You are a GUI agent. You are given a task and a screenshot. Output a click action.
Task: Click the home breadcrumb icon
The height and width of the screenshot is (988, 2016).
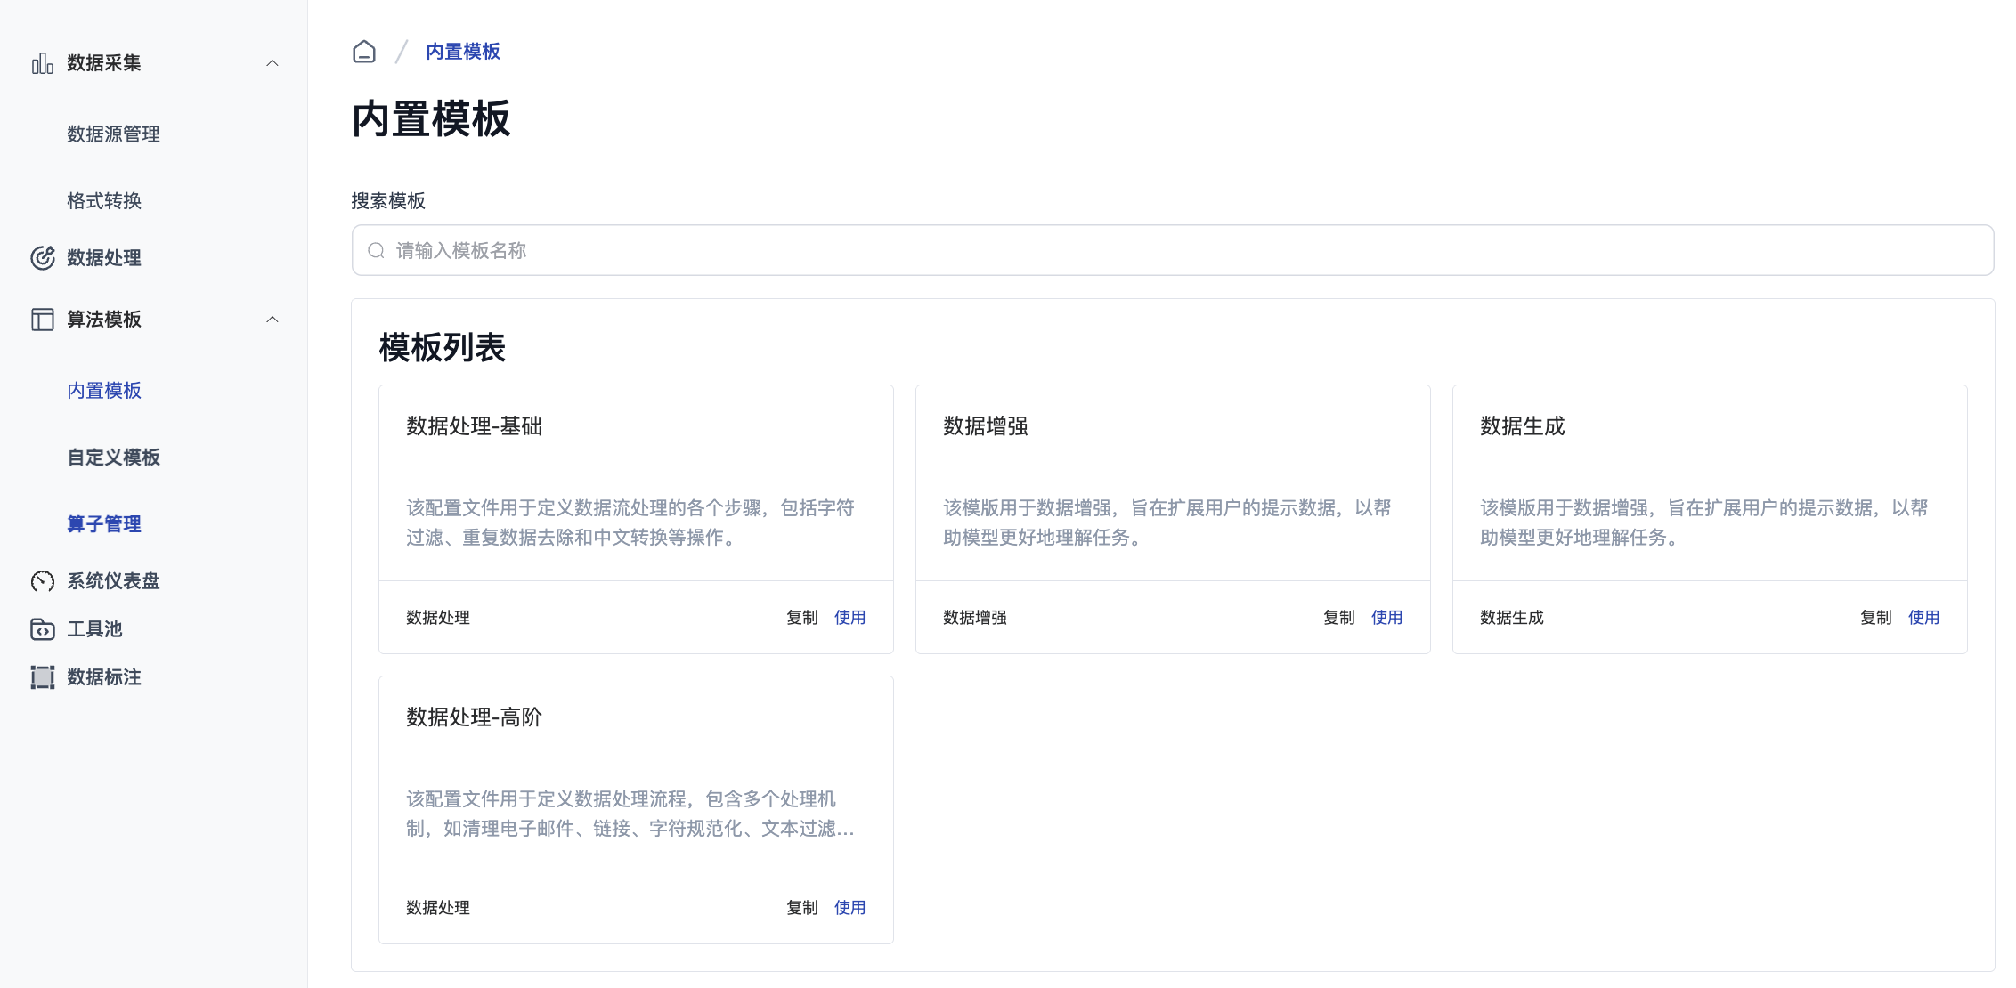(x=364, y=52)
